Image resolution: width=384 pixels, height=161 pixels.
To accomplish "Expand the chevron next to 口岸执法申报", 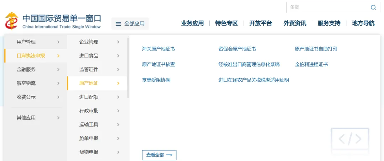I will tap(58, 56).
